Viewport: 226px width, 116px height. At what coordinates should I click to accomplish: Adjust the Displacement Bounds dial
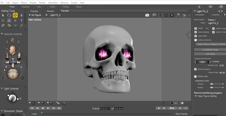coord(202,62)
